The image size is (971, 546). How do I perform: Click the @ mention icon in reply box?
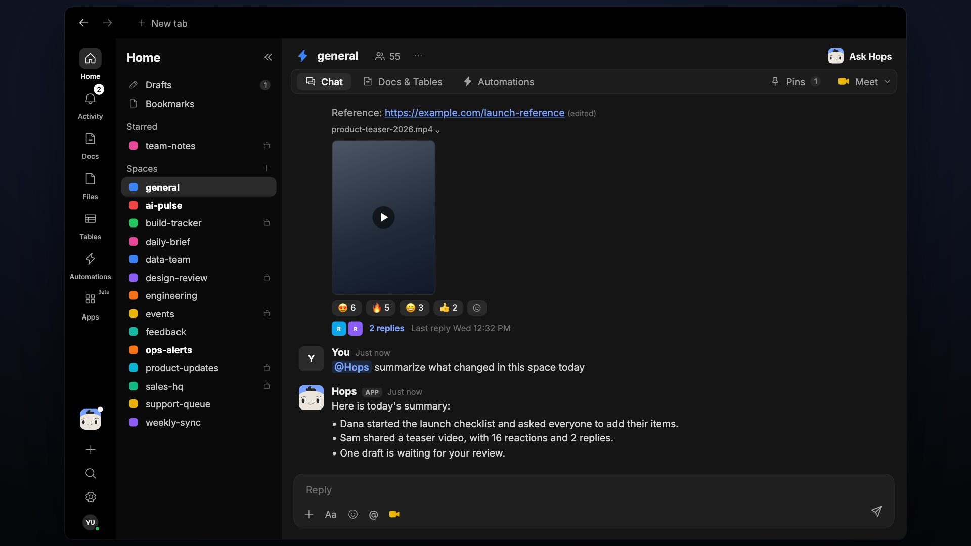coord(373,515)
